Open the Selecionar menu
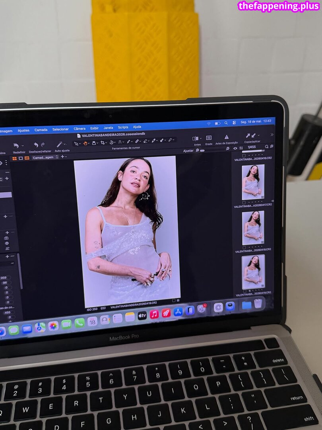 [x=60, y=129]
